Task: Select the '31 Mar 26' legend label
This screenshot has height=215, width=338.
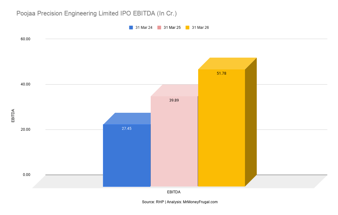Action: (200, 28)
